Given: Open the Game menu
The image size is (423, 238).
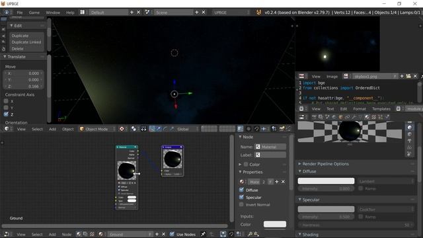Looking at the screenshot, I should (34, 13).
